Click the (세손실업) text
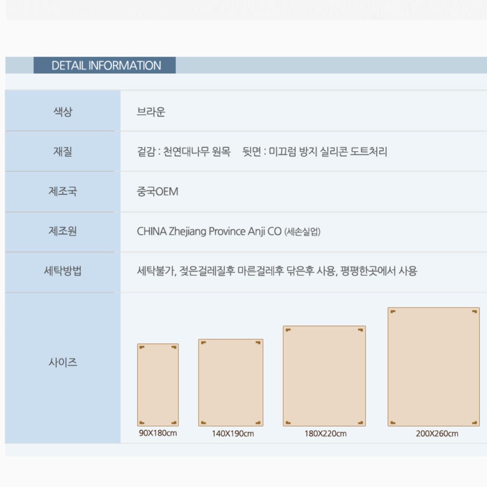 (x=302, y=232)
